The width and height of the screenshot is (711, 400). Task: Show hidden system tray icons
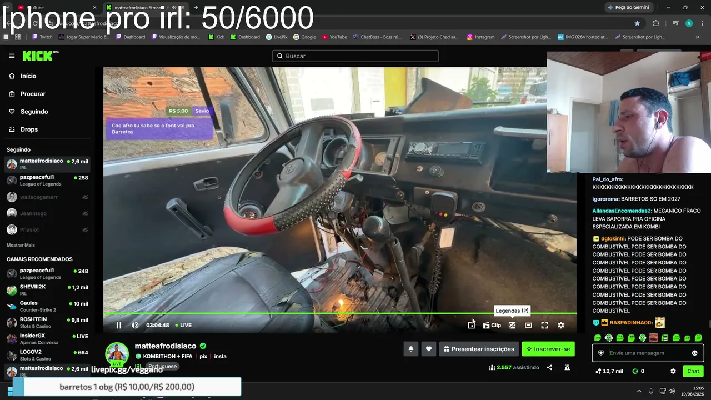click(x=639, y=391)
